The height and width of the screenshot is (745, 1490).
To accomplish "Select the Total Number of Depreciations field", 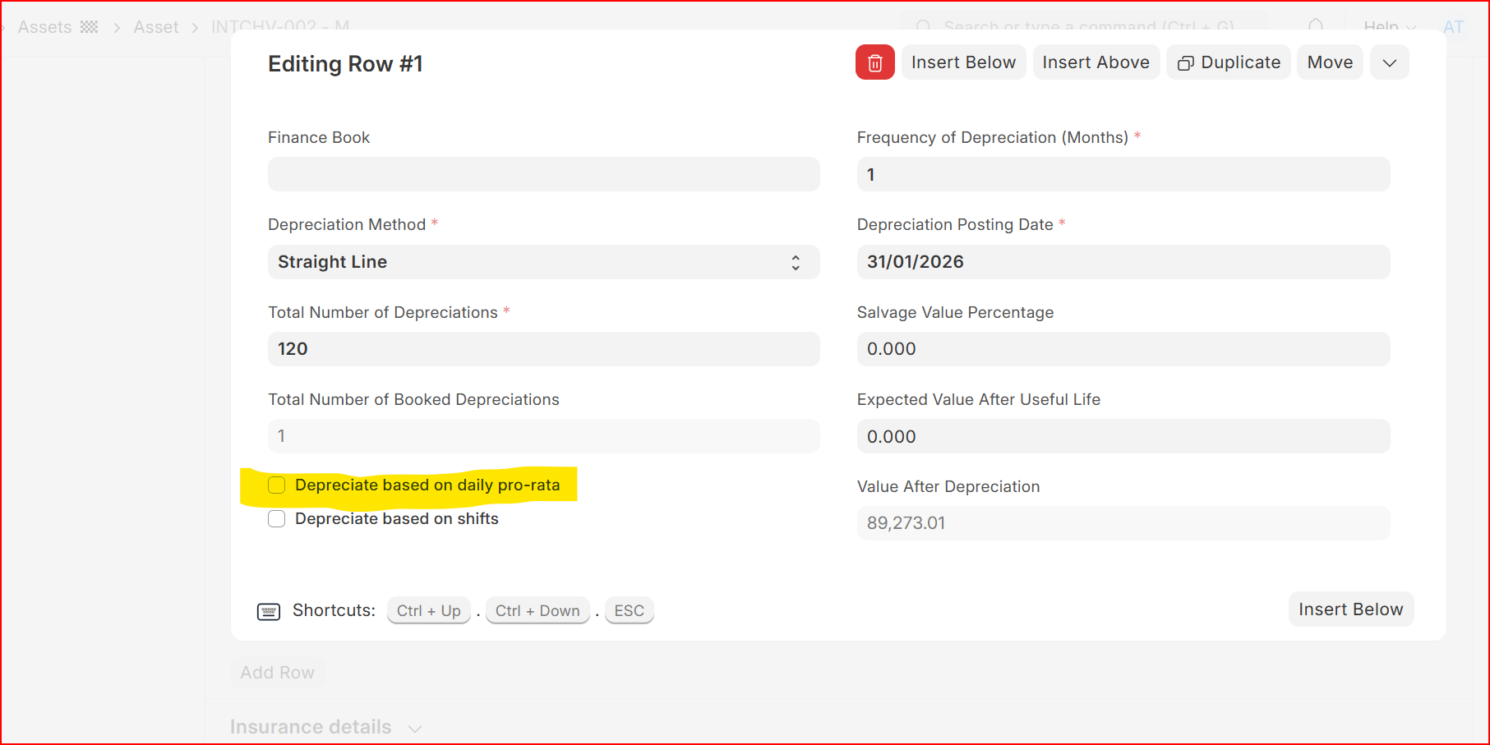I will (x=543, y=349).
